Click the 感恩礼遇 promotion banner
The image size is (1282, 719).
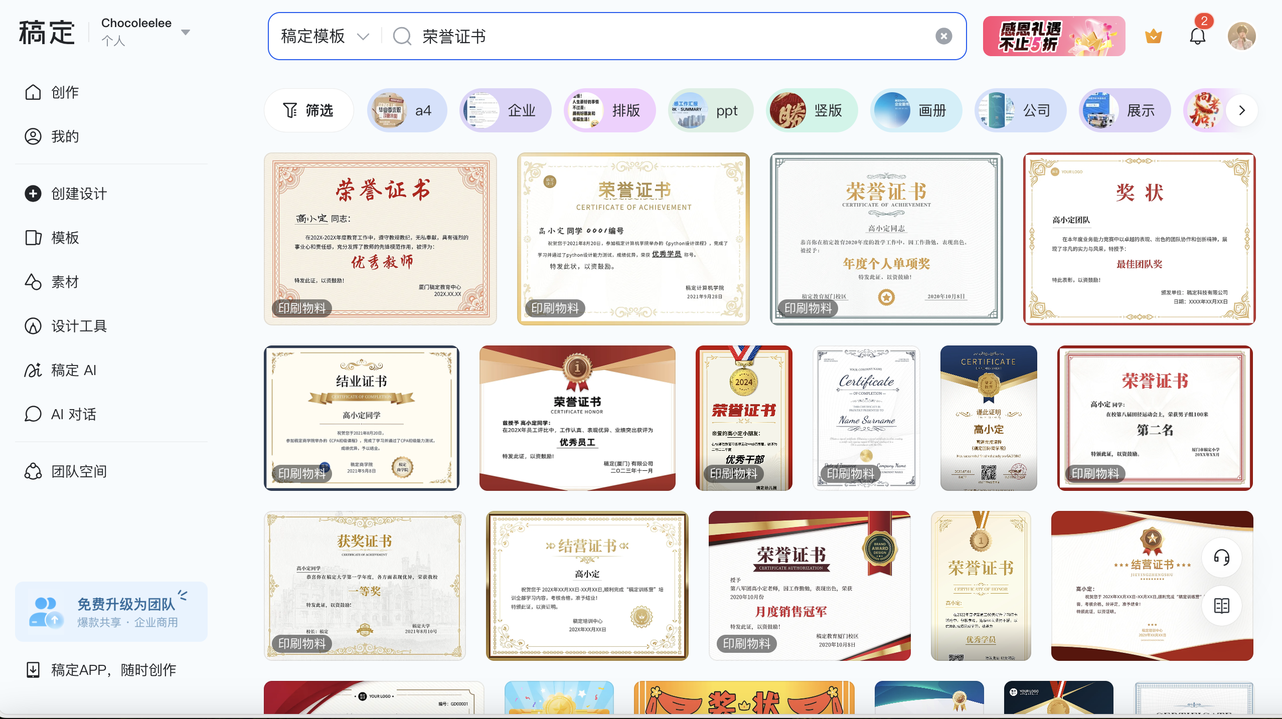[x=1054, y=36]
